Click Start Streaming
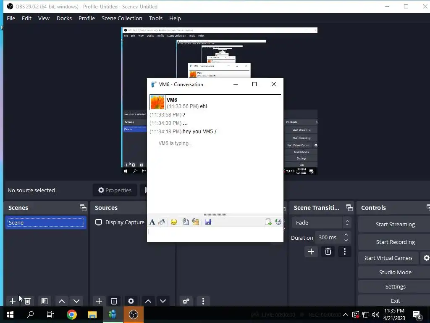Viewport: 430px width, 323px height. pyautogui.click(x=395, y=224)
